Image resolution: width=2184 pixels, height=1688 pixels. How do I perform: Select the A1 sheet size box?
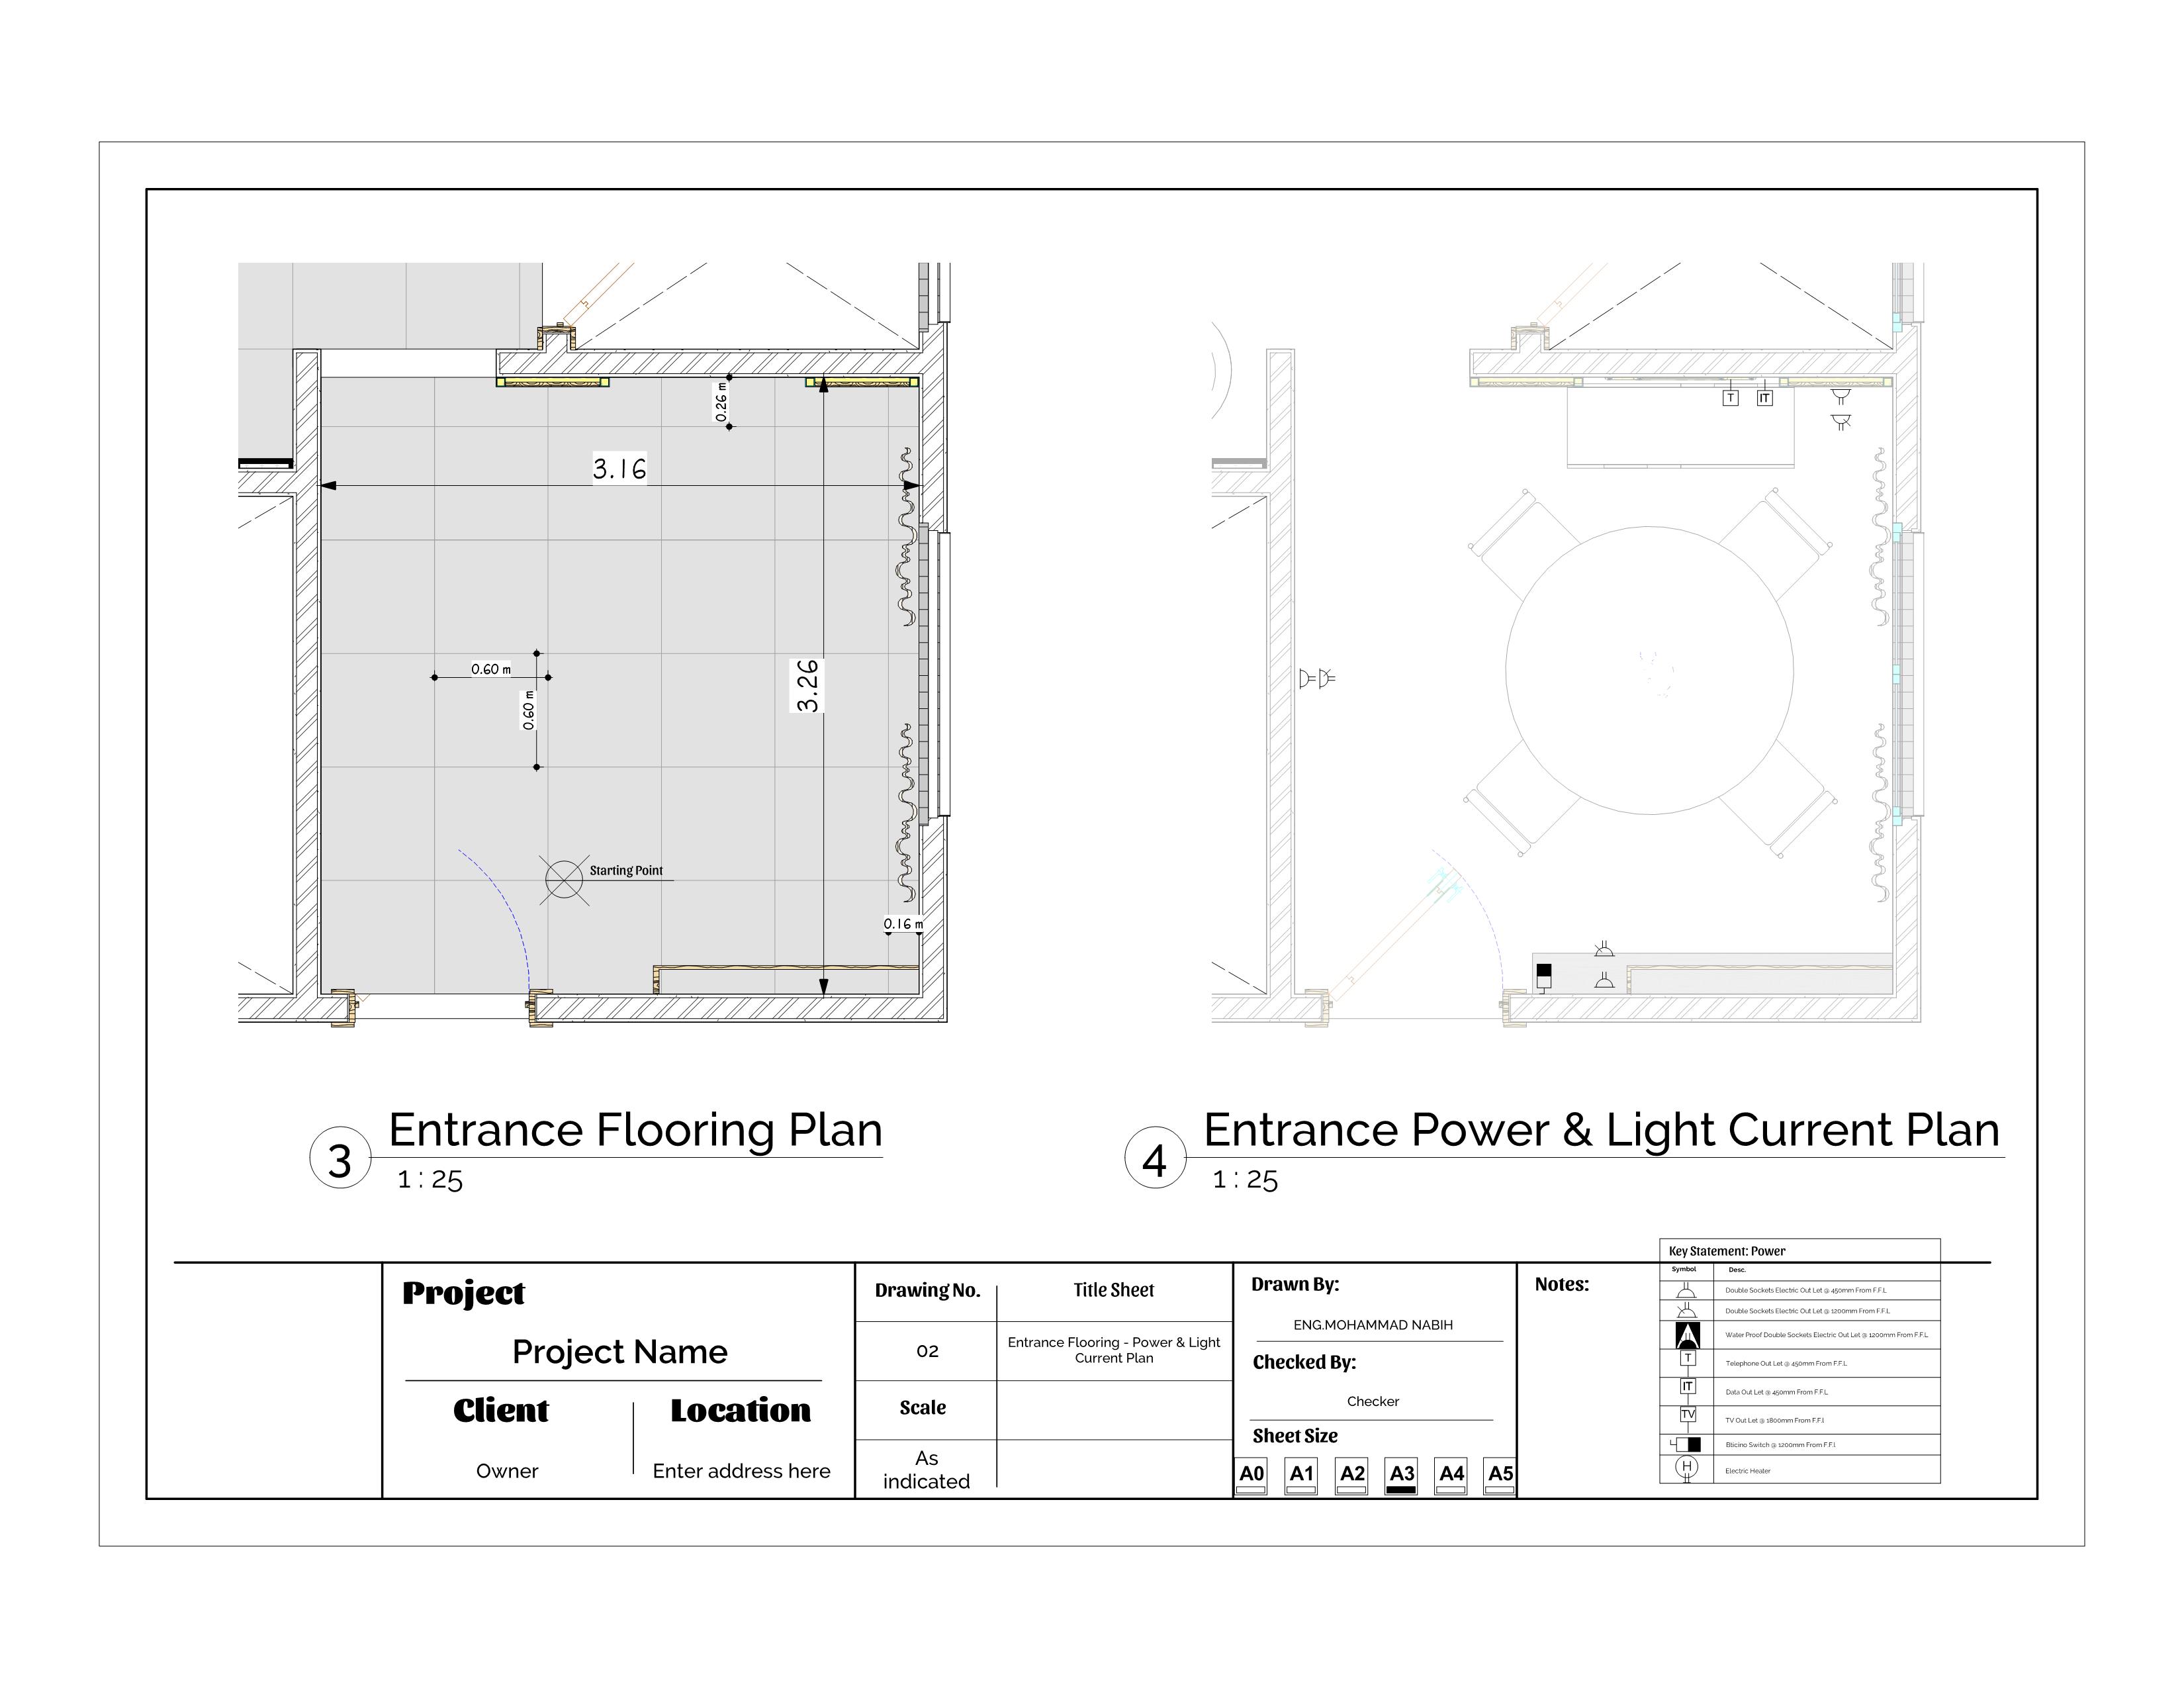pyautogui.click(x=1301, y=1476)
